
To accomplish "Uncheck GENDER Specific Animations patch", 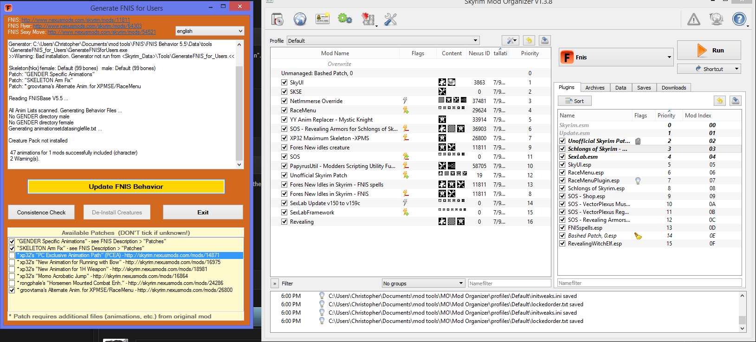I will point(12,241).
